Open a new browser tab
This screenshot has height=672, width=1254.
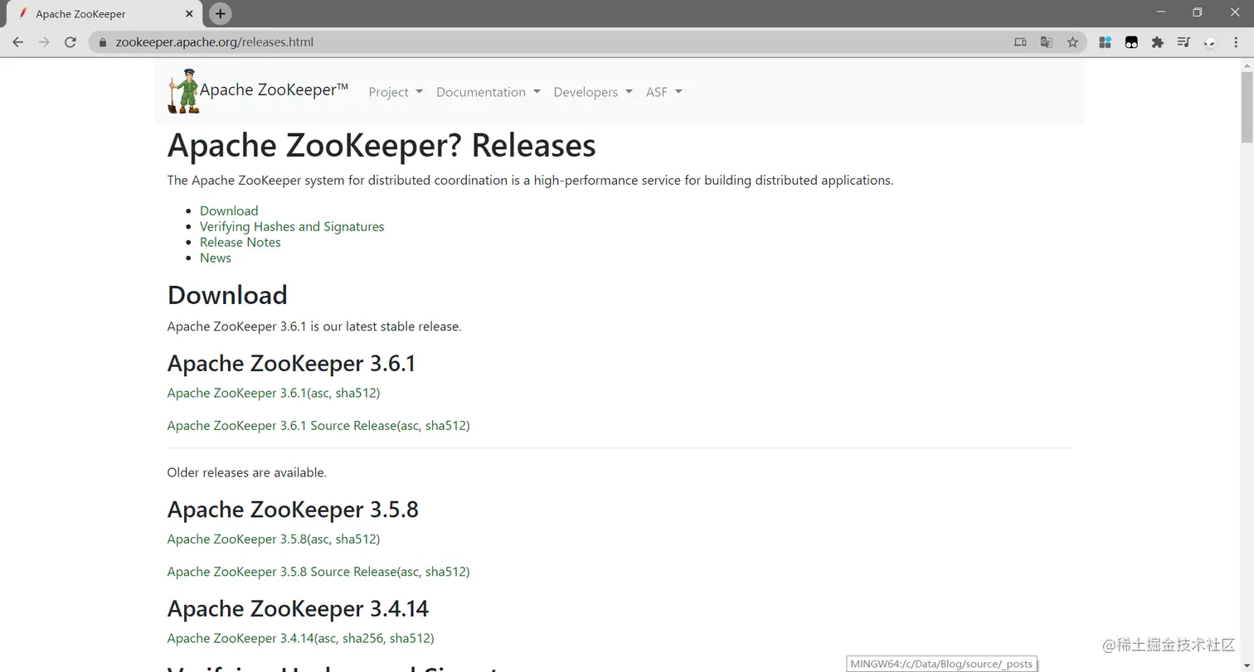220,13
